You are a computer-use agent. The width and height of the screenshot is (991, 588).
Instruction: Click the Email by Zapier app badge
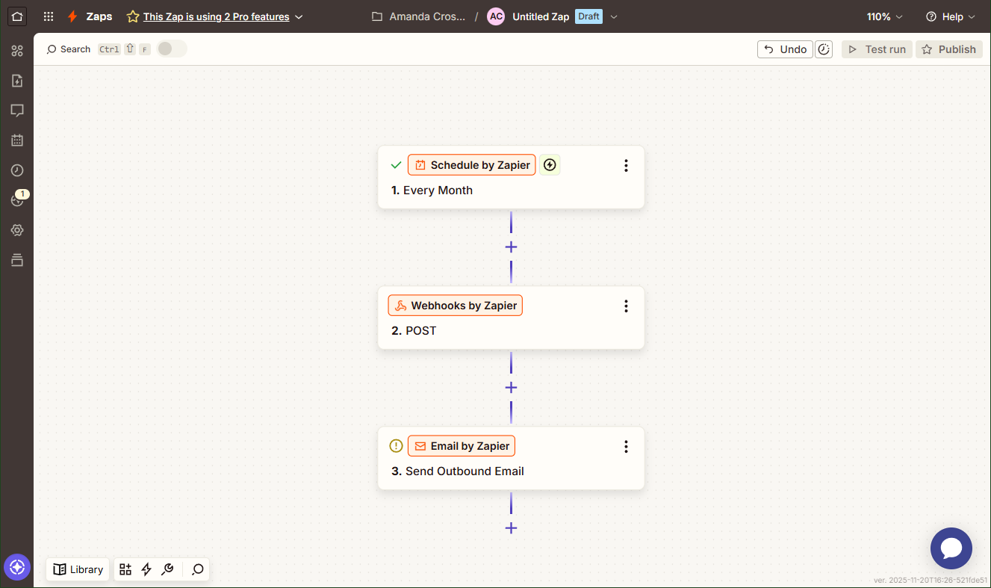pos(462,446)
